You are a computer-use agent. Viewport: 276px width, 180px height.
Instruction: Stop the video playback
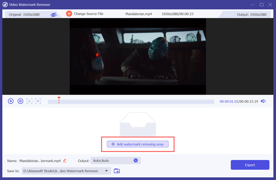tap(20, 101)
